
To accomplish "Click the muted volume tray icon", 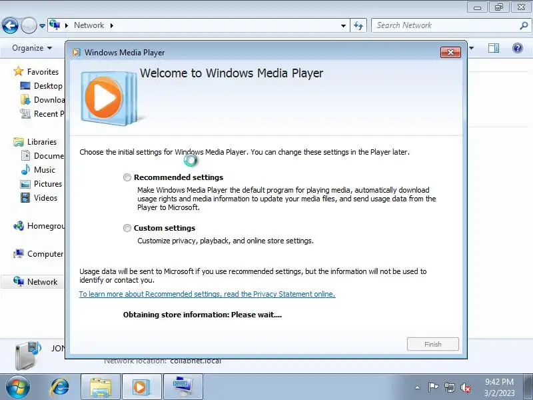I will pyautogui.click(x=465, y=387).
